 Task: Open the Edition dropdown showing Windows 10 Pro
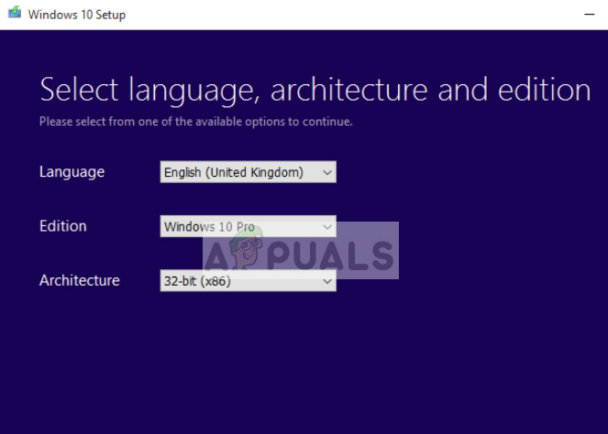coord(249,226)
